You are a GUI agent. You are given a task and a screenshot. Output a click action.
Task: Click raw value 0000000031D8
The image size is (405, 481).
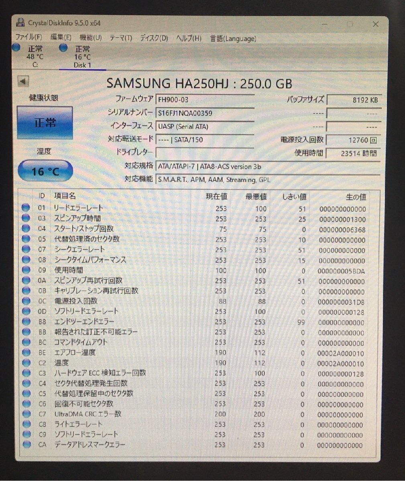coord(341,302)
